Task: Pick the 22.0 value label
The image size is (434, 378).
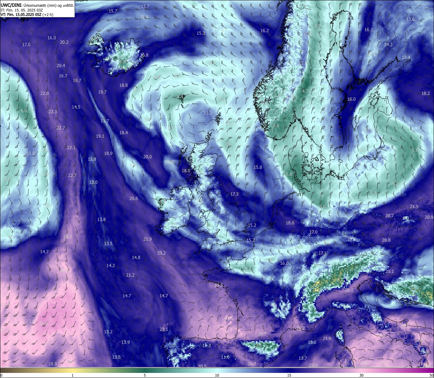Action: (44, 94)
